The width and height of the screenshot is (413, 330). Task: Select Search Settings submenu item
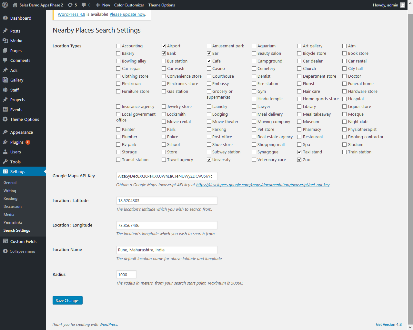point(17,230)
